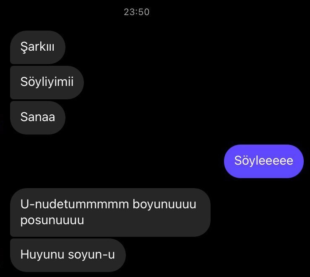Viewport: 310px width, 277px height.
Task: Click the word U-nudetummmmm in the message
Action: 75,204
